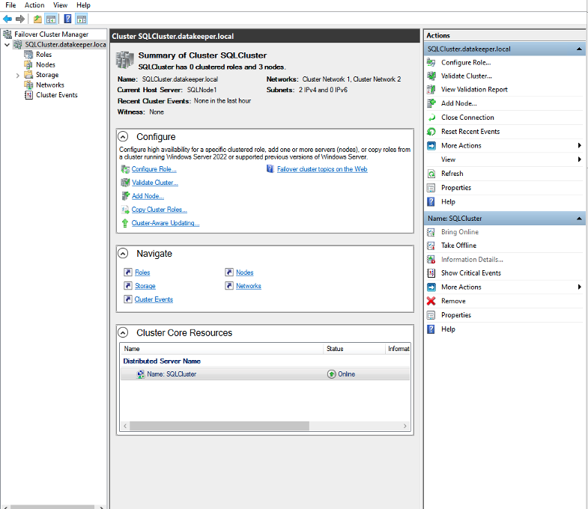This screenshot has width=588, height=509.
Task: Click Add Node link in Configure section
Action: click(x=148, y=196)
